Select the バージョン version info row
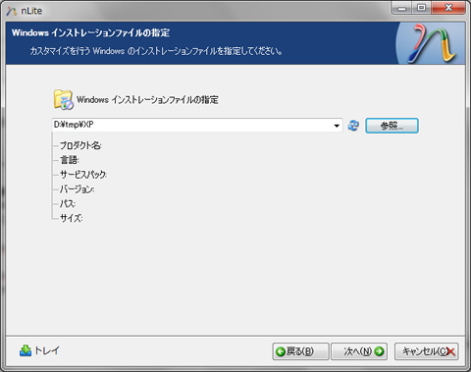Image resolution: width=471 pixels, height=372 pixels. click(x=77, y=189)
